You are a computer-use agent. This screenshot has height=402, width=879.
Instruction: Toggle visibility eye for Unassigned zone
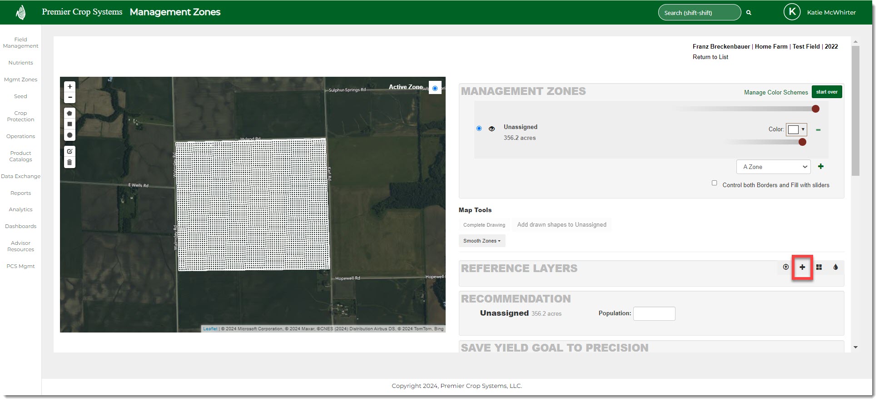(x=492, y=129)
